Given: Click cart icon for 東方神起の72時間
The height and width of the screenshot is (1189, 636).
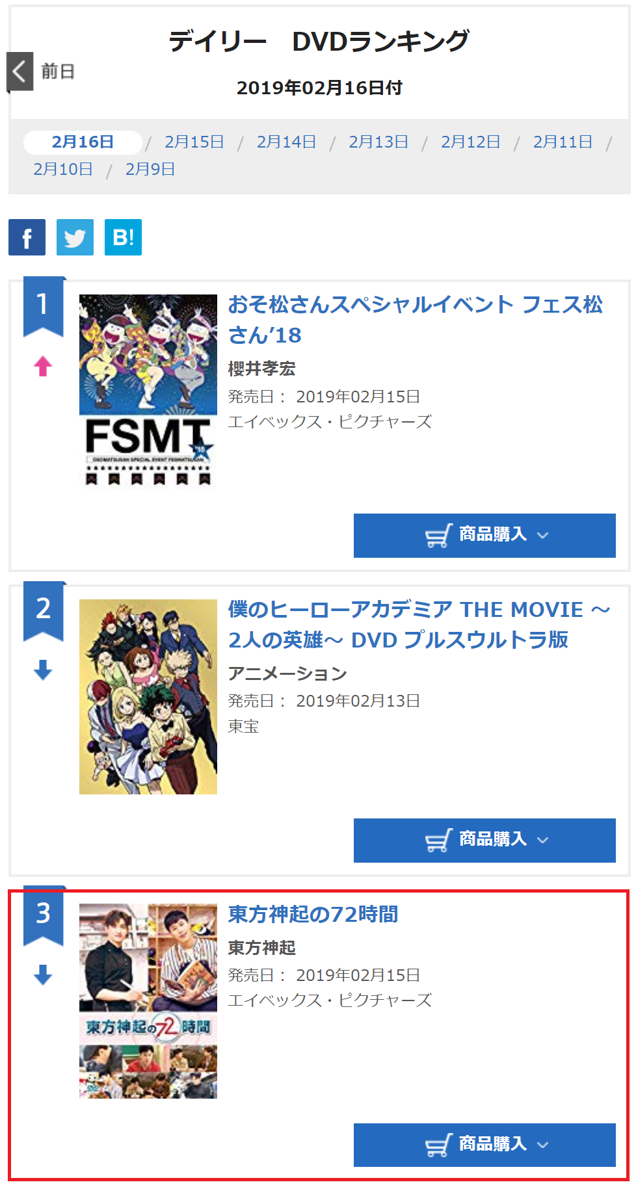Looking at the screenshot, I should click(x=438, y=1145).
